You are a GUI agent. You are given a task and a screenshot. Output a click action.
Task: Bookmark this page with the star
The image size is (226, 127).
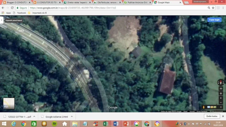point(213,8)
